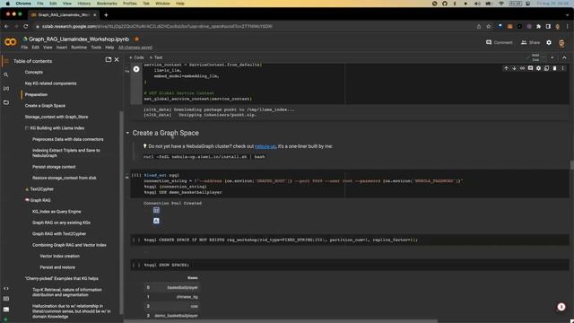Delete the current cell

point(554,68)
